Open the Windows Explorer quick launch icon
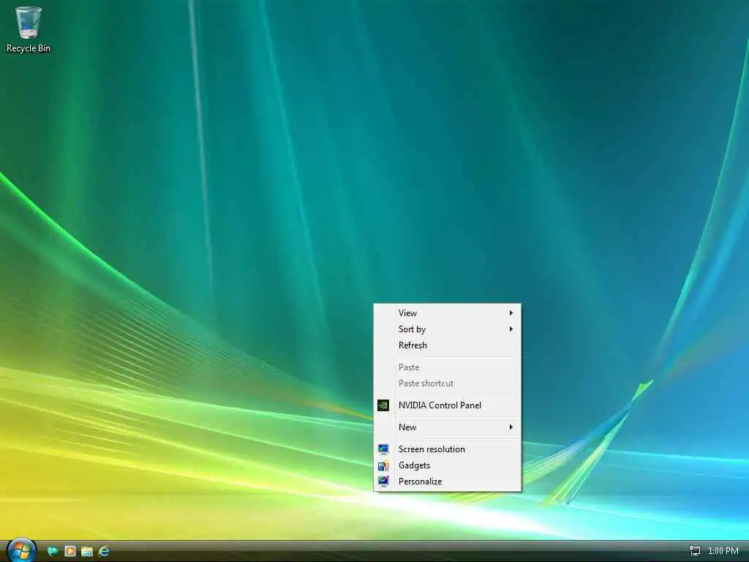The width and height of the screenshot is (749, 562). pos(87,552)
